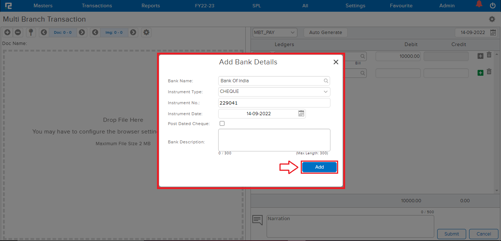
Task: Click the notification bell icon
Action: (x=479, y=4)
